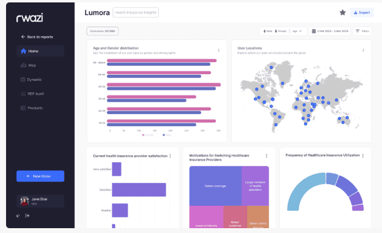
Task: Click Frequency of Healthcare Insurance Utilization title
Action: [x=323, y=155]
